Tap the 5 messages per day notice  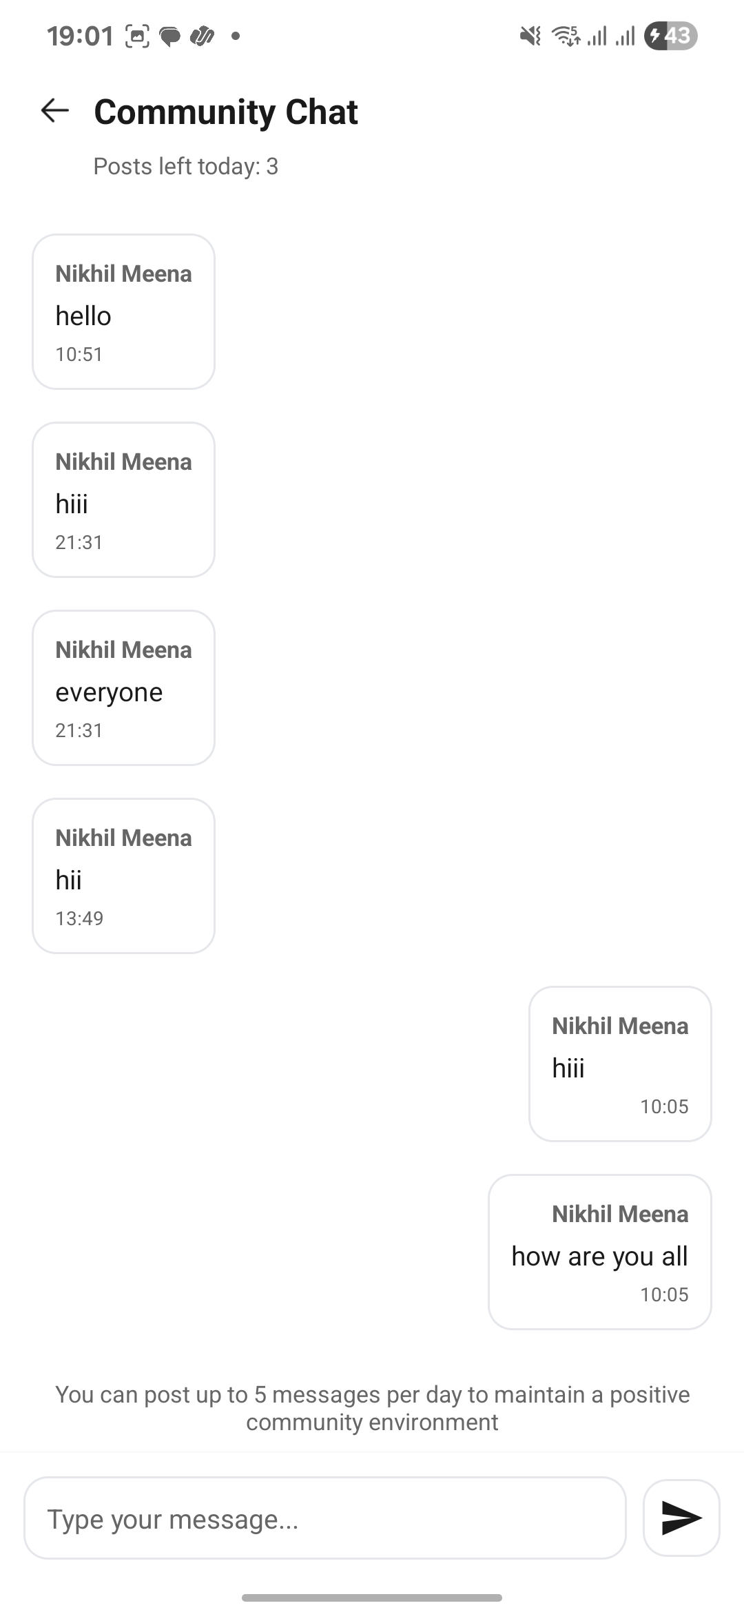[372, 1408]
